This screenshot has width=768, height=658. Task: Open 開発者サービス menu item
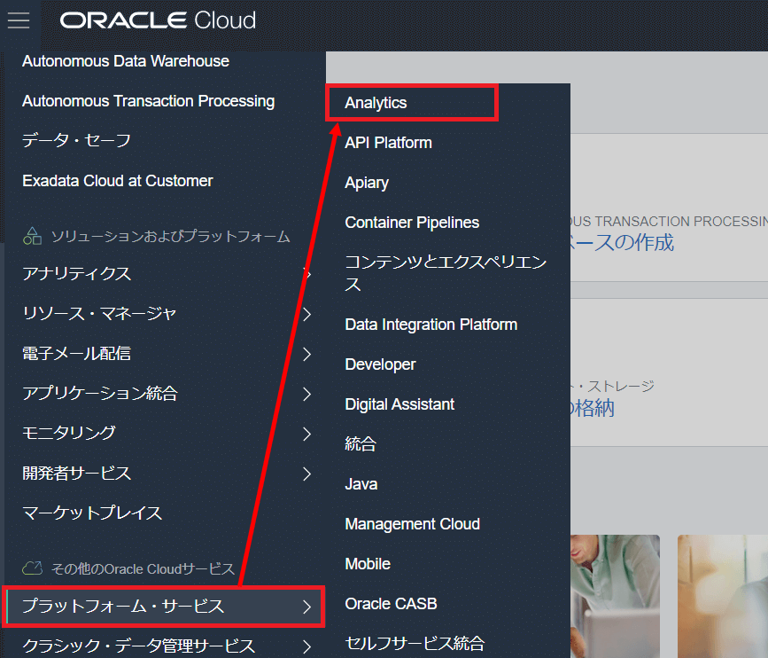coord(76,474)
